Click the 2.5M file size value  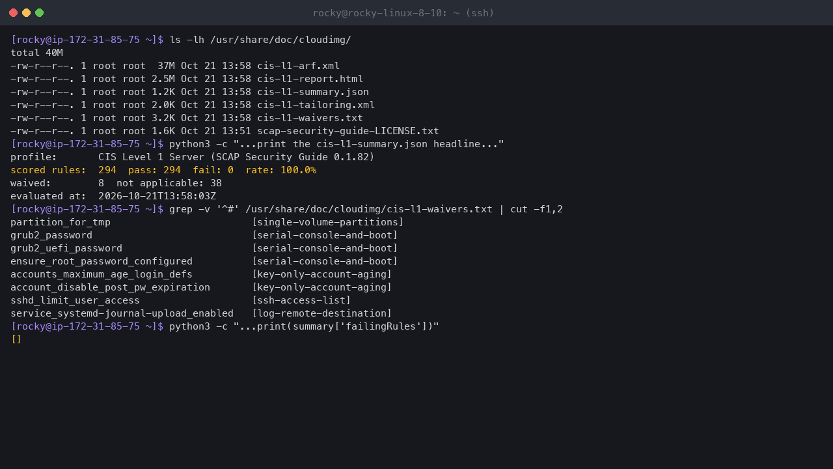tap(163, 79)
